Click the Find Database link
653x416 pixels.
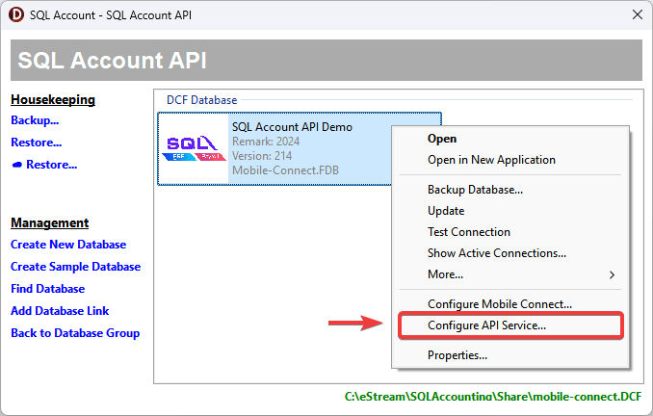[47, 289]
